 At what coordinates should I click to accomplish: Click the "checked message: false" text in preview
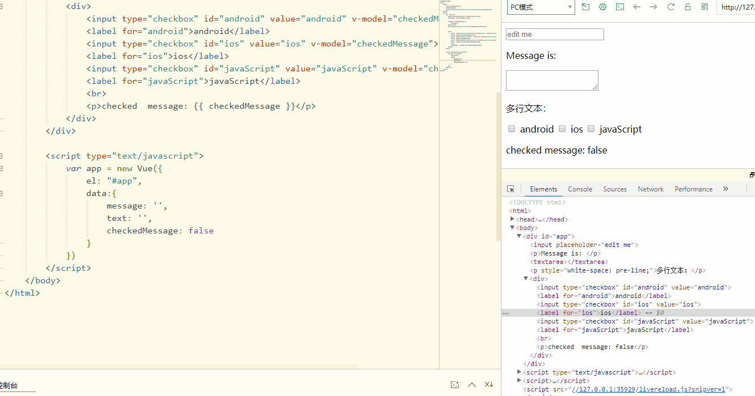(x=556, y=150)
